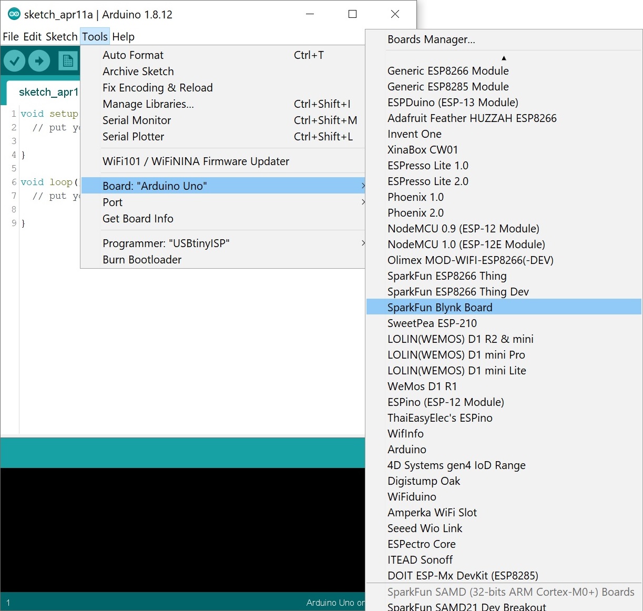Image resolution: width=643 pixels, height=611 pixels.
Task: Select Amperka WiFi Slot board
Action: [504, 513]
